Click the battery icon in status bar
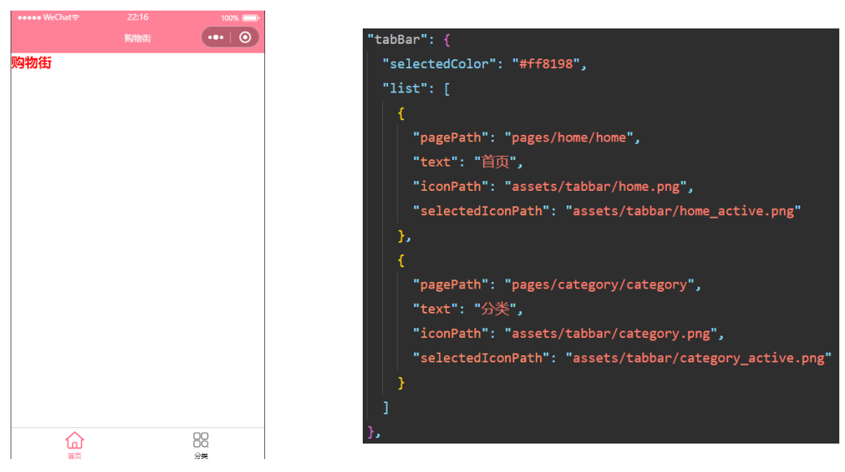Viewport: 845px width, 472px height. 250,18
